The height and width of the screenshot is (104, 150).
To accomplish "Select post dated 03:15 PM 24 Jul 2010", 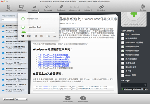I will tap(14, 58).
